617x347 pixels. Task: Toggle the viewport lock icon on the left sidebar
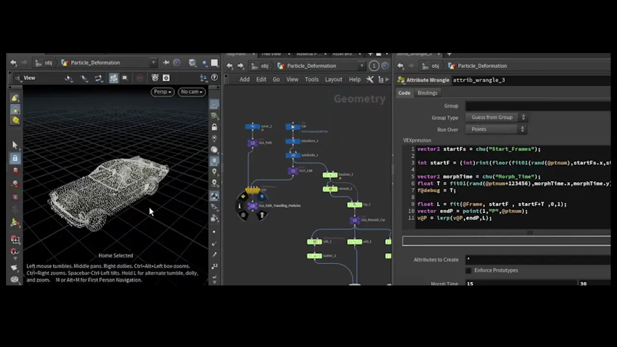click(x=15, y=158)
